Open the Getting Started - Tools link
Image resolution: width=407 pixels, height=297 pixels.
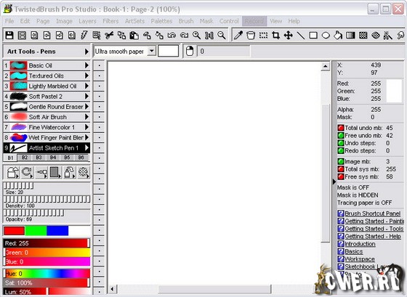[x=374, y=229]
